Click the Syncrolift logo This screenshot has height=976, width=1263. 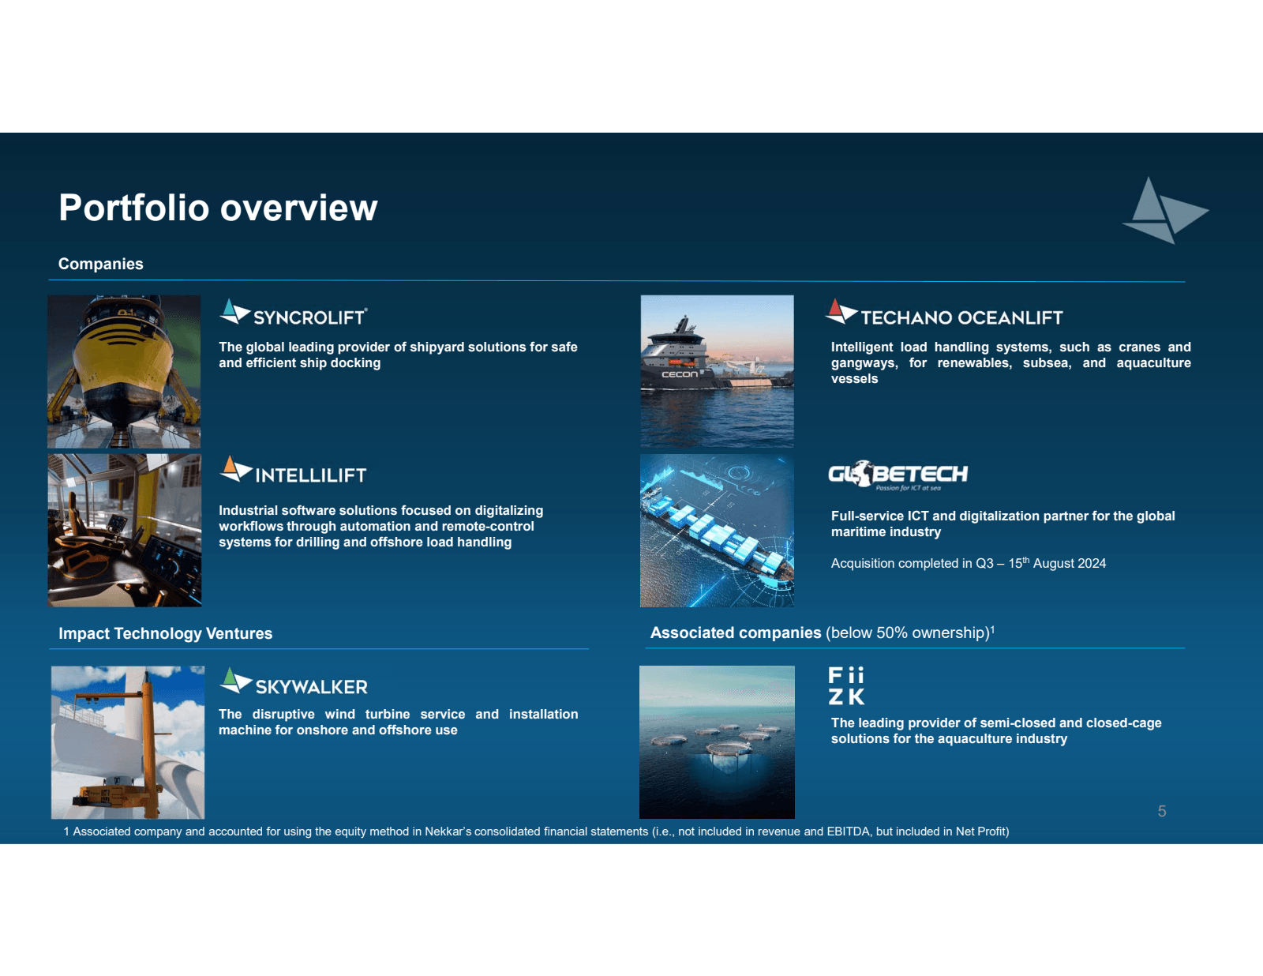pos(293,313)
